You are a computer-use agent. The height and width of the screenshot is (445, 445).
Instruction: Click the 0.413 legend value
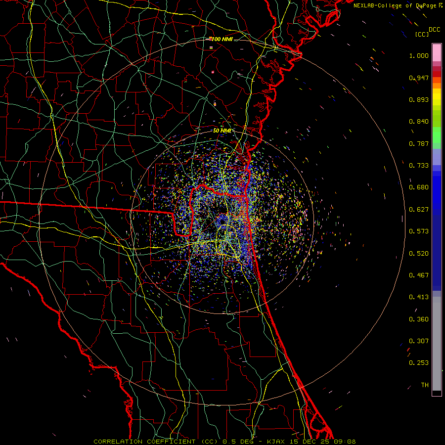[x=419, y=297]
